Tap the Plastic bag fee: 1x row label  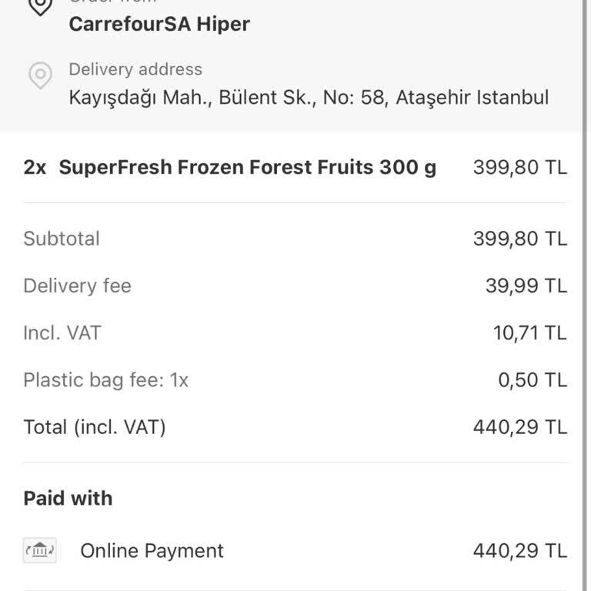click(105, 380)
